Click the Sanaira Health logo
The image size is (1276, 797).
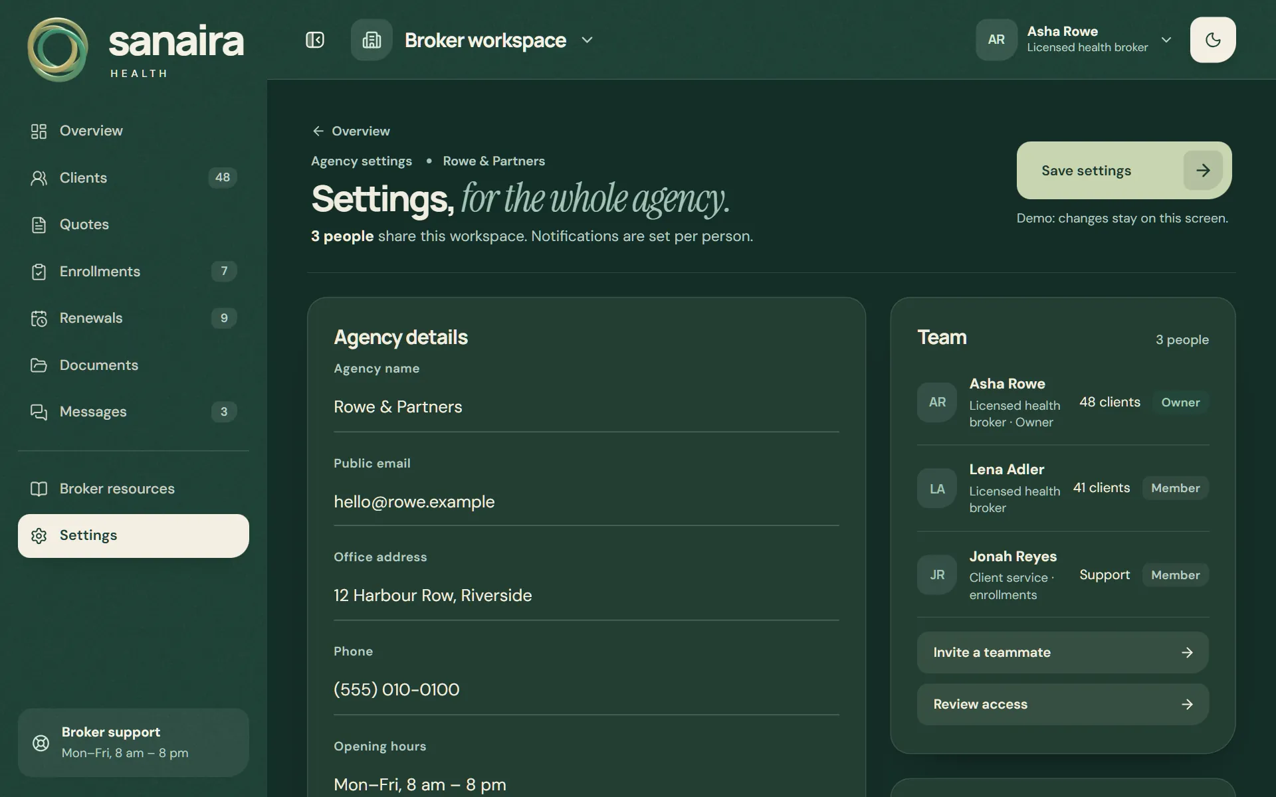(x=136, y=50)
